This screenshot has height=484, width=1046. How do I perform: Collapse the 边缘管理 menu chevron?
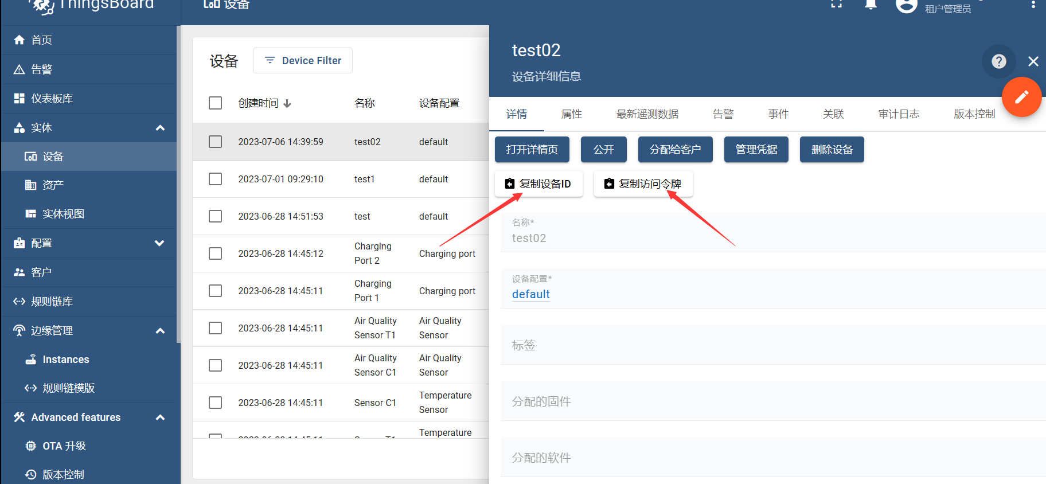161,331
